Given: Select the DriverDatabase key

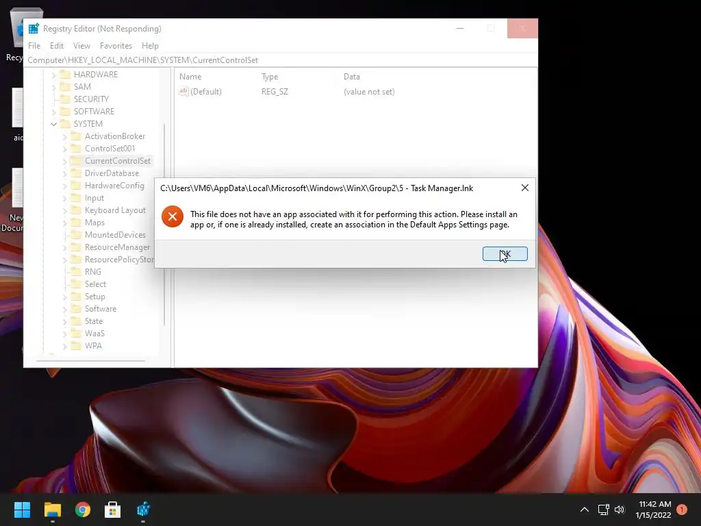Looking at the screenshot, I should [112, 173].
